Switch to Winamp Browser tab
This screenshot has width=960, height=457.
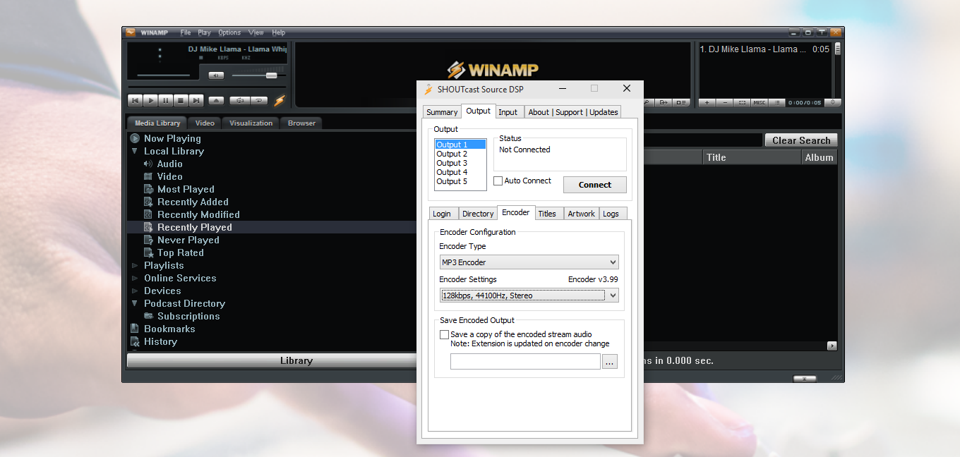pos(301,123)
